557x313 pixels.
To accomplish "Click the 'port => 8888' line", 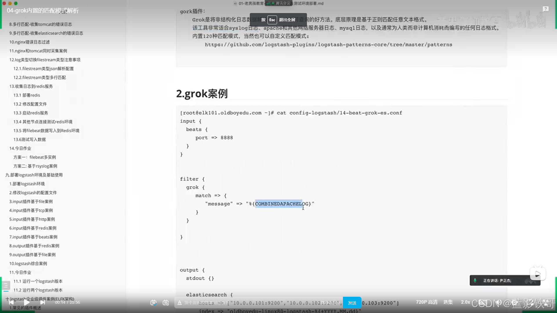I will point(214,138).
